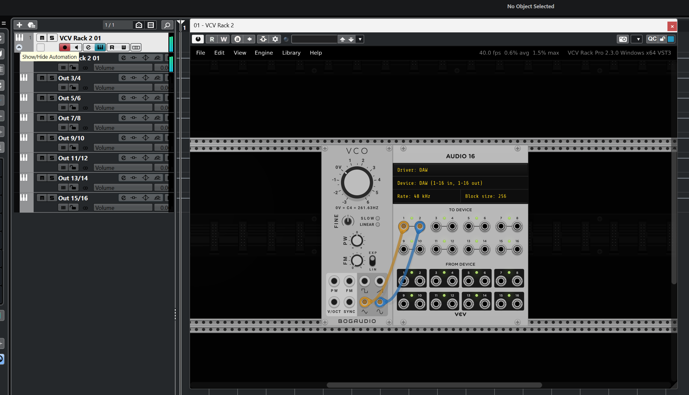Open VCV Rack File menu
The width and height of the screenshot is (689, 395).
coord(200,53)
